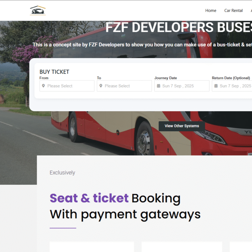
Task: Click the Return Date calendar icon
Action: tap(216, 86)
